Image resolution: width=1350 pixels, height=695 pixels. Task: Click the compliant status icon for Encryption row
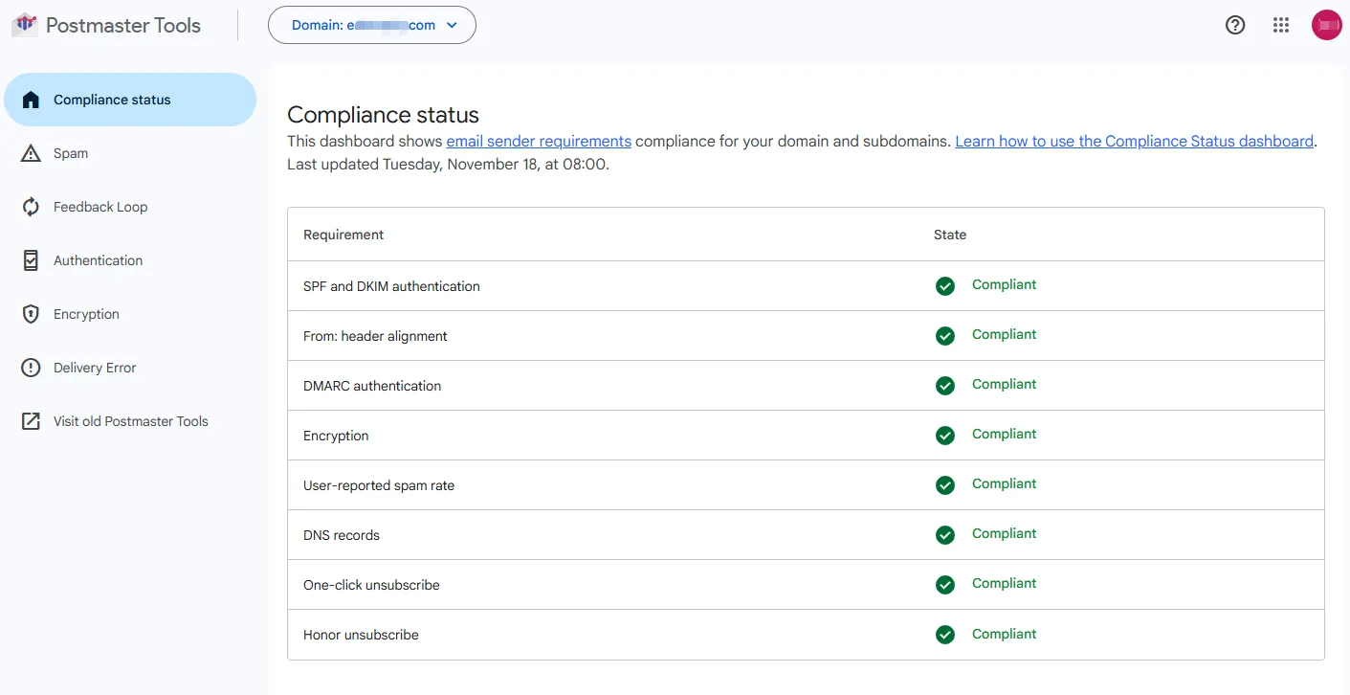(945, 435)
